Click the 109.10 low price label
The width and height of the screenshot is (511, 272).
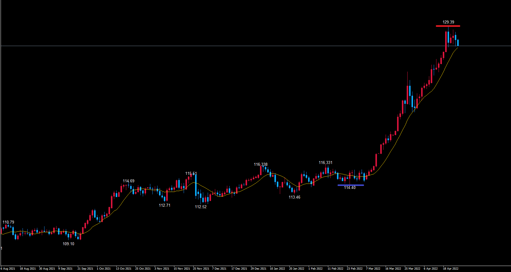click(68, 244)
